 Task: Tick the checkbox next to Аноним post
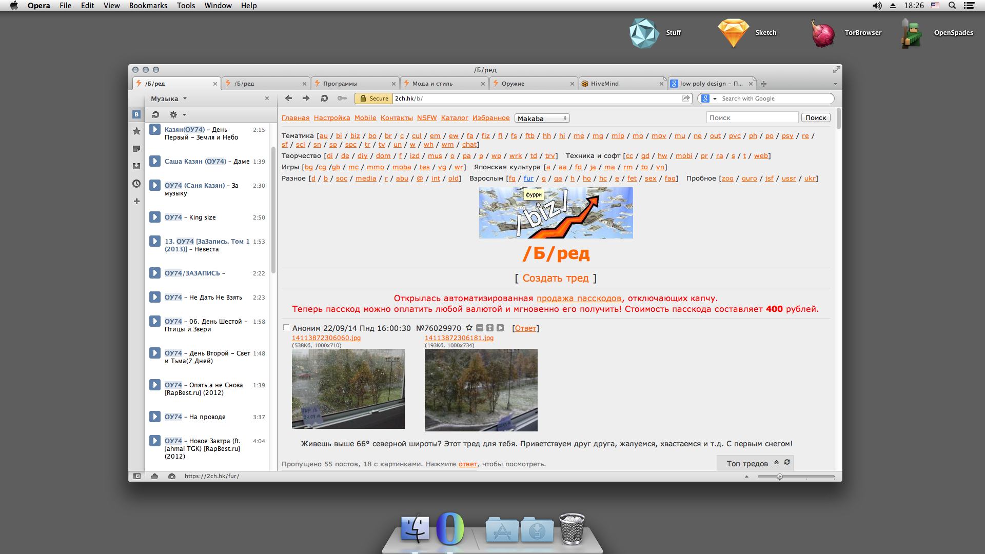286,327
